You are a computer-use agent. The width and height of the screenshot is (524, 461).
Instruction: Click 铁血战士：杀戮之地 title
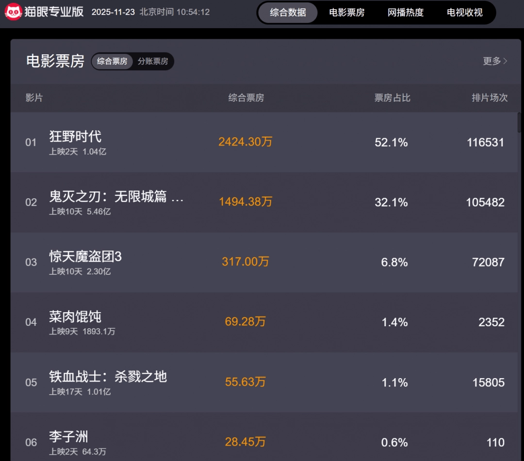108,377
